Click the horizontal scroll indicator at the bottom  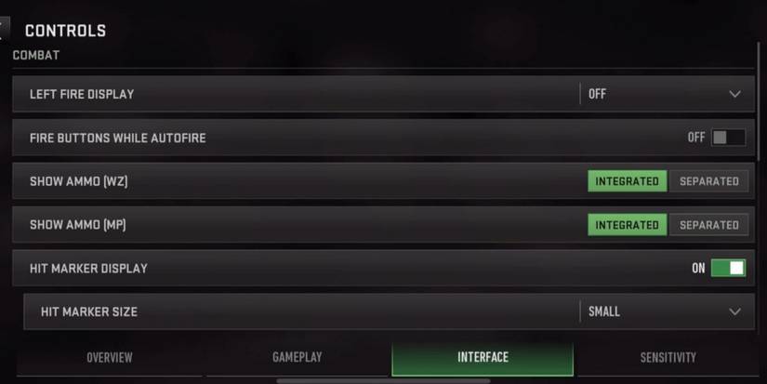[383, 380]
